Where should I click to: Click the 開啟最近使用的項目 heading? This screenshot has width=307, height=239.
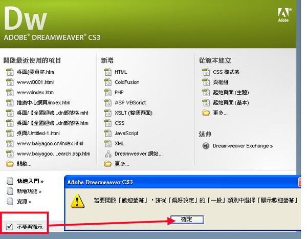click(32, 60)
